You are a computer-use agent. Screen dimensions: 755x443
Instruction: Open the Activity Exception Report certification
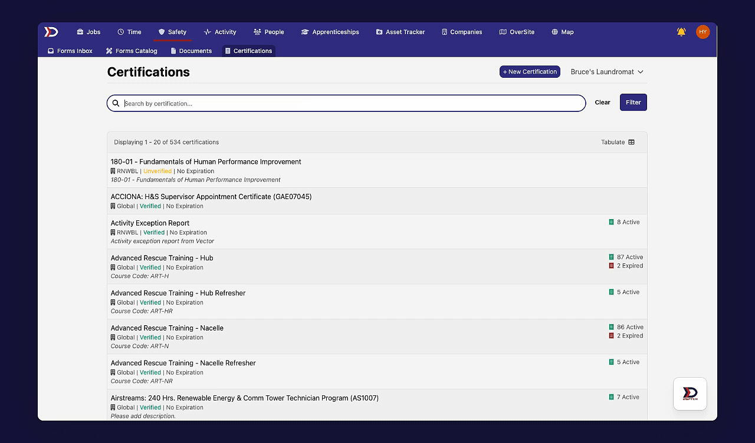[150, 223]
